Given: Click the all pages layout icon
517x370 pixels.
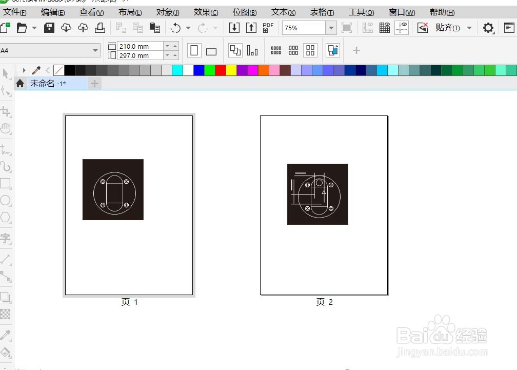Looking at the screenshot, I should pos(235,50).
